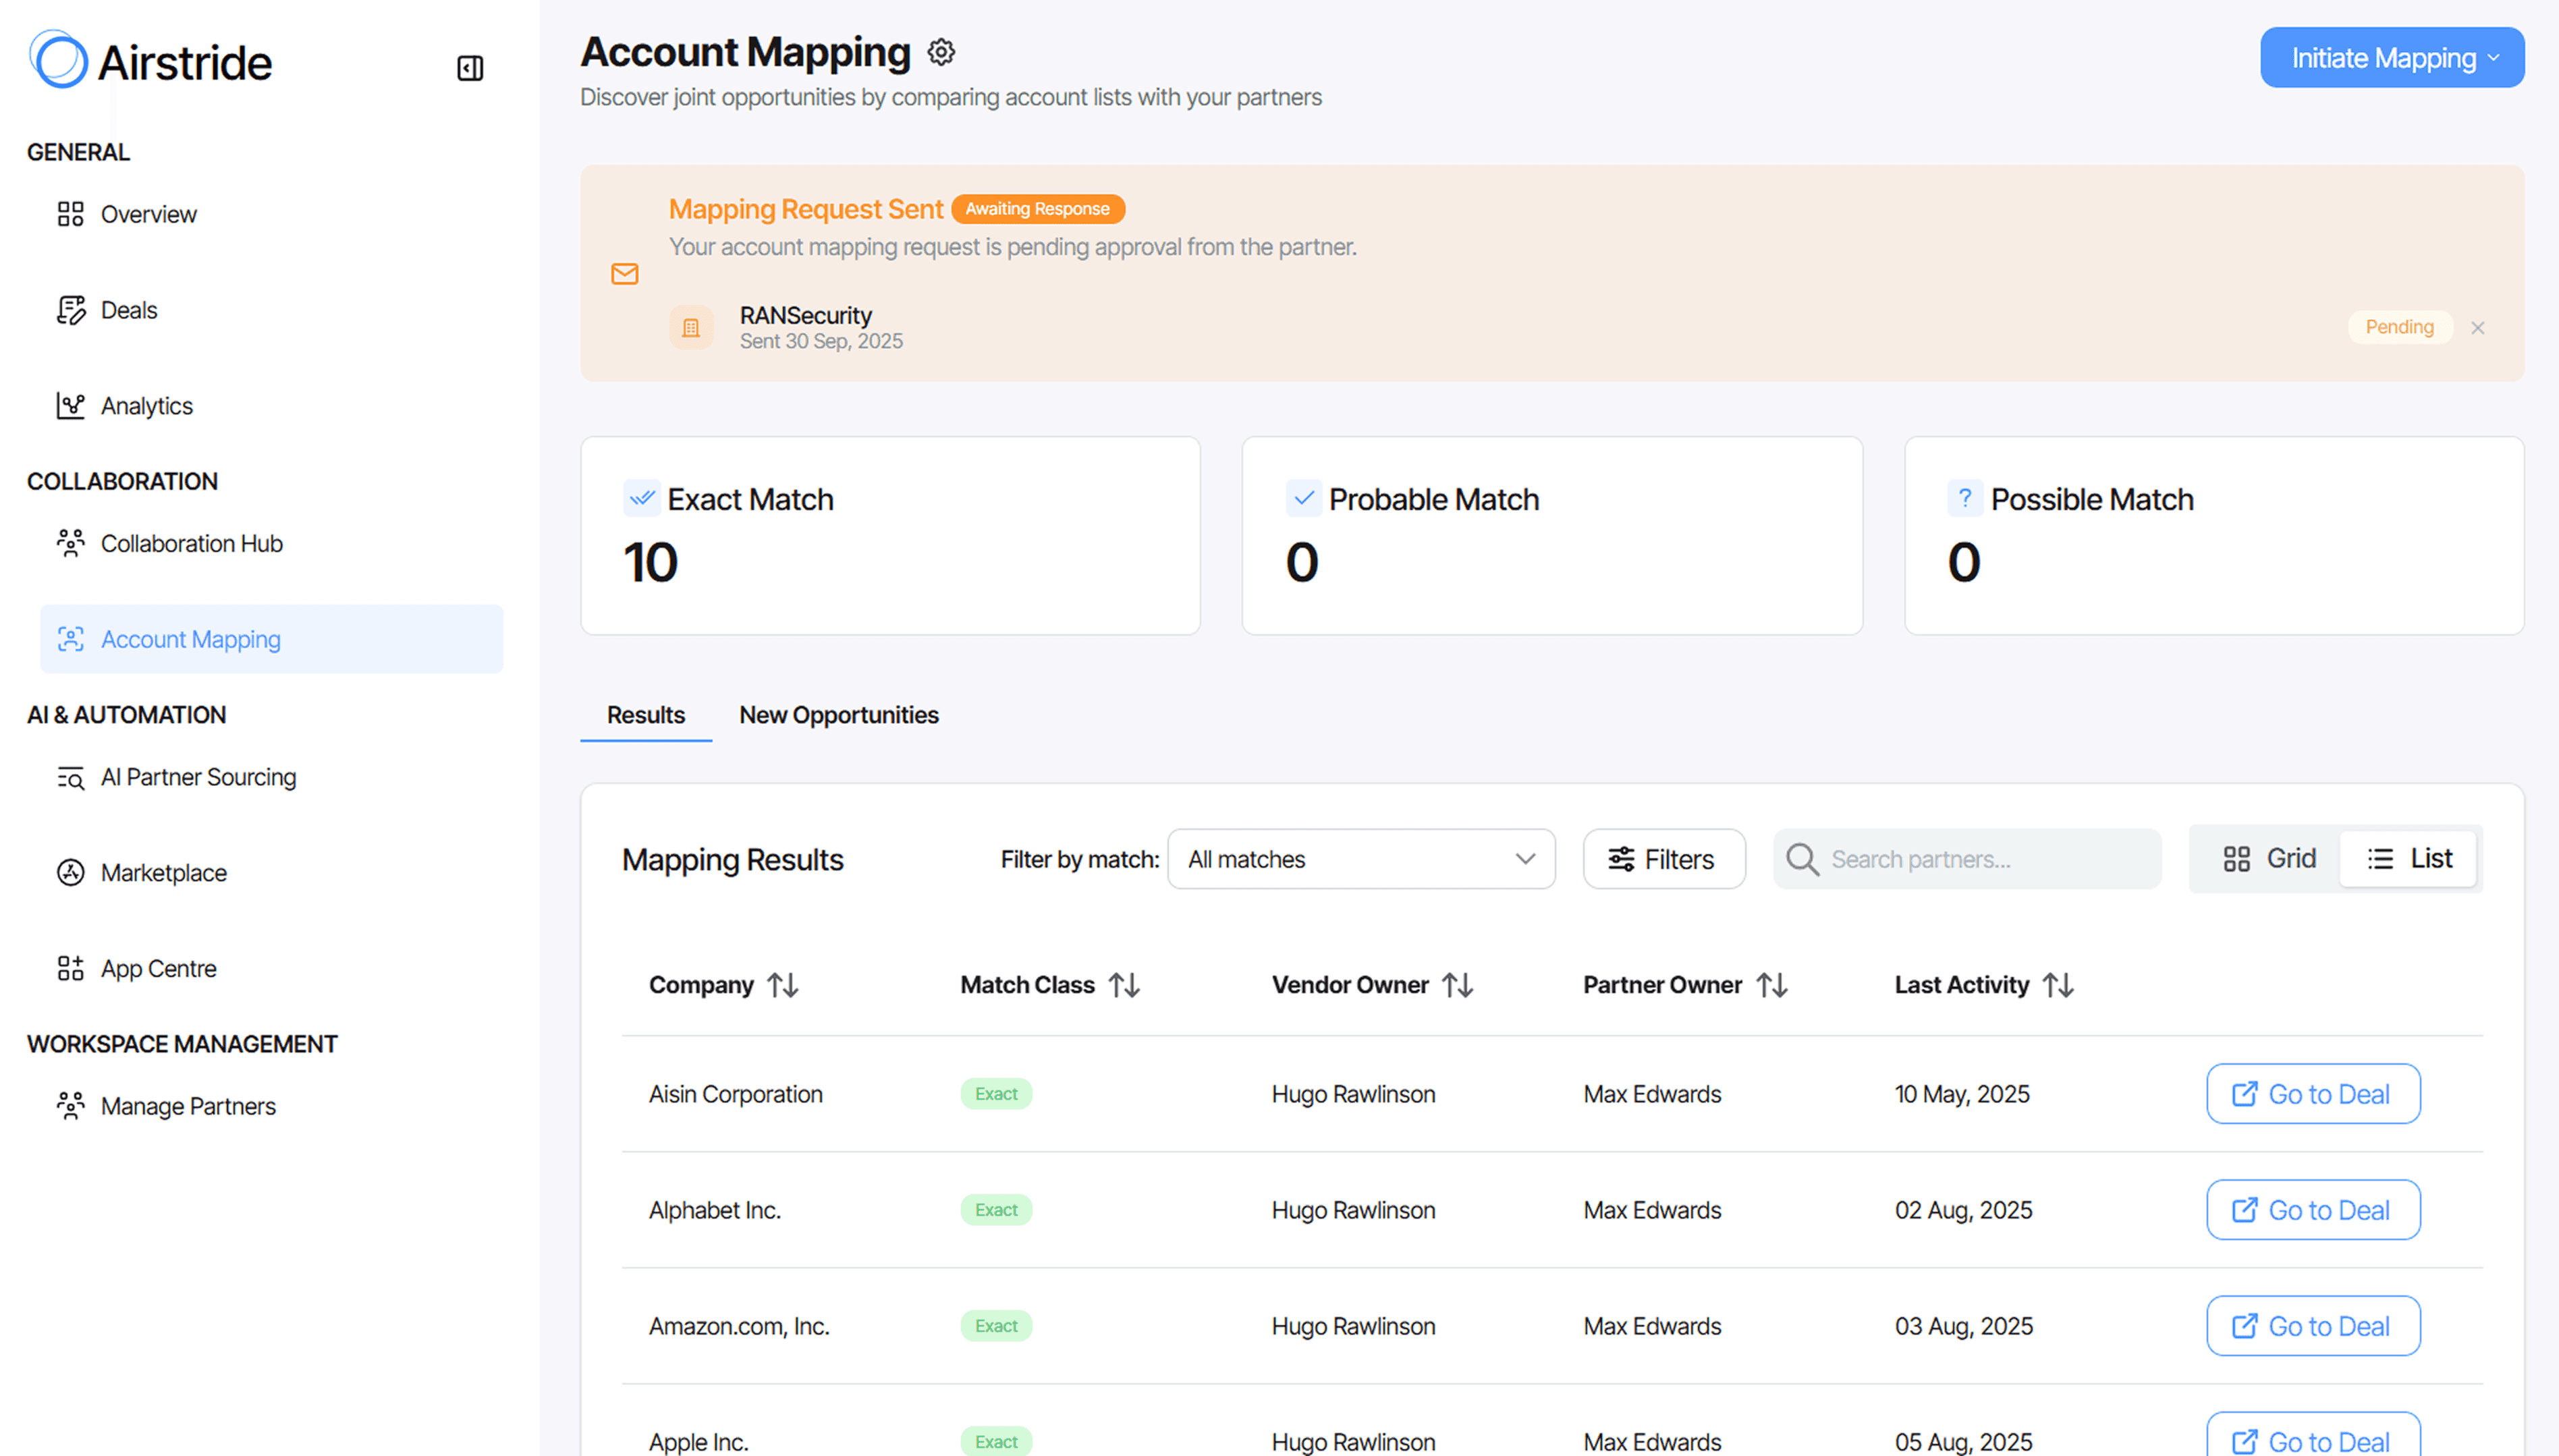Select the Results tab
The width and height of the screenshot is (2559, 1456).
pyautogui.click(x=645, y=715)
